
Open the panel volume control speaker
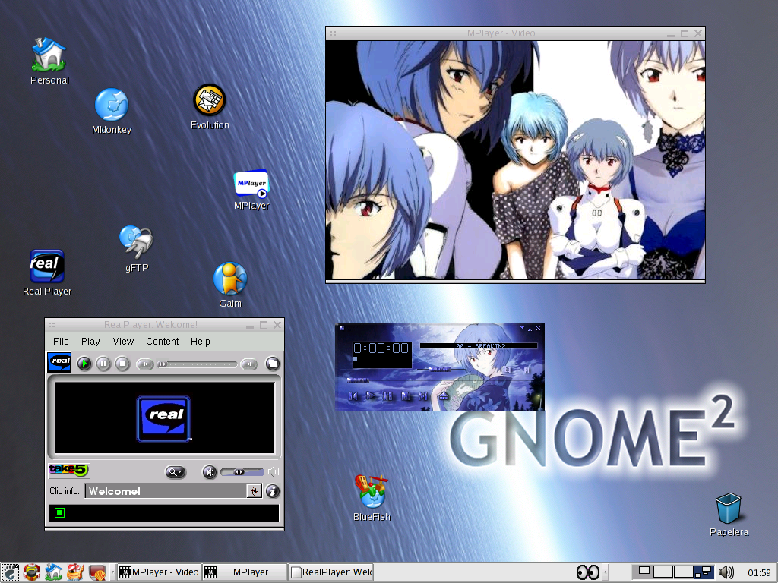pyautogui.click(x=726, y=572)
